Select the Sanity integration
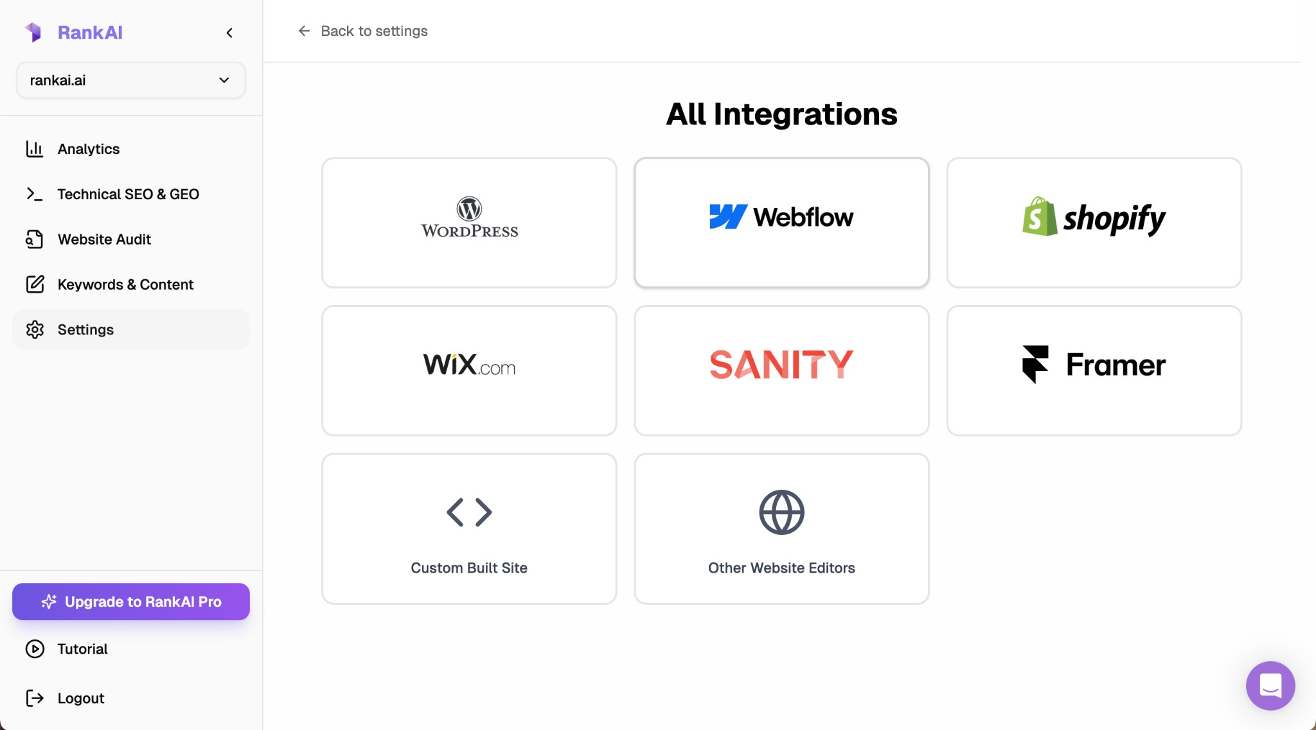This screenshot has height=730, width=1316. 781,370
